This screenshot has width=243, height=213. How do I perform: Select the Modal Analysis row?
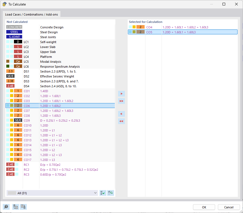click(60, 62)
